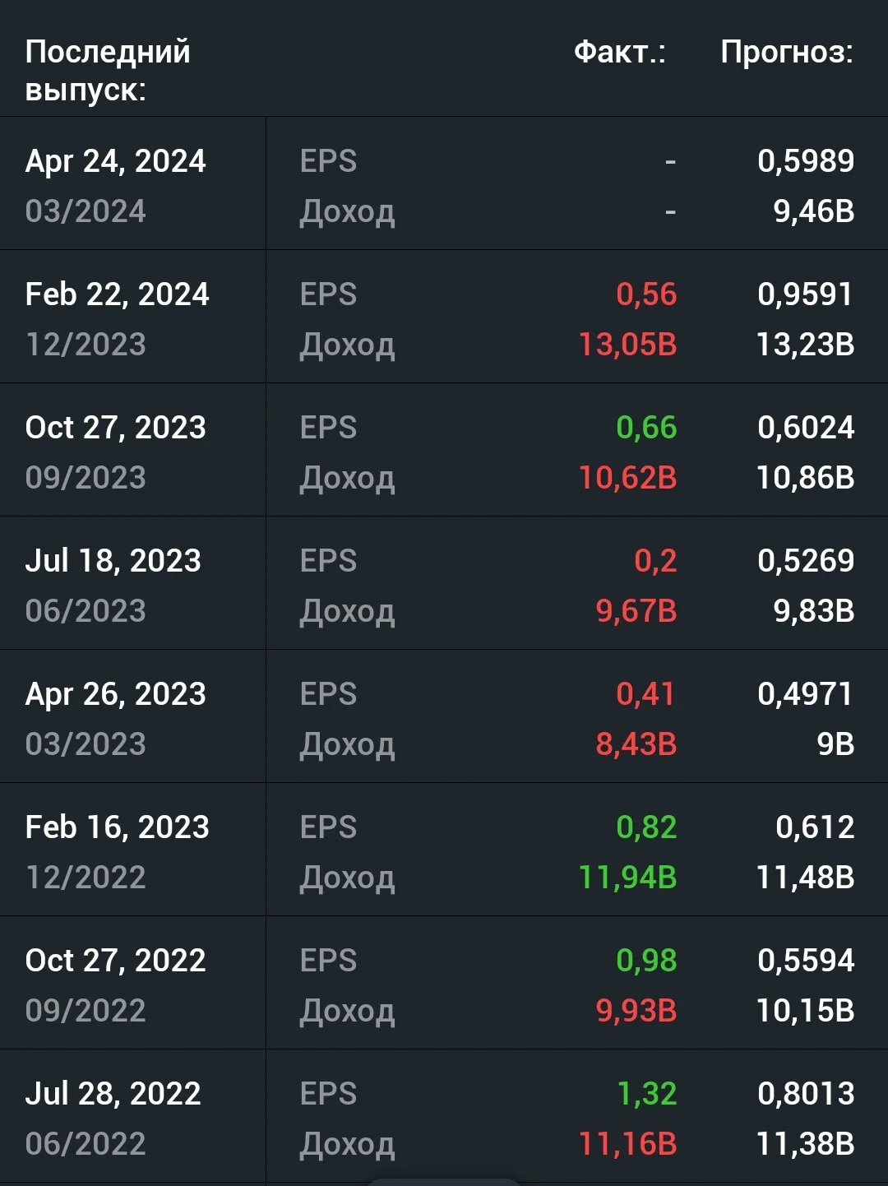888x1186 pixels.
Task: Tap the green actual EPS value 0,66
Action: click(646, 428)
